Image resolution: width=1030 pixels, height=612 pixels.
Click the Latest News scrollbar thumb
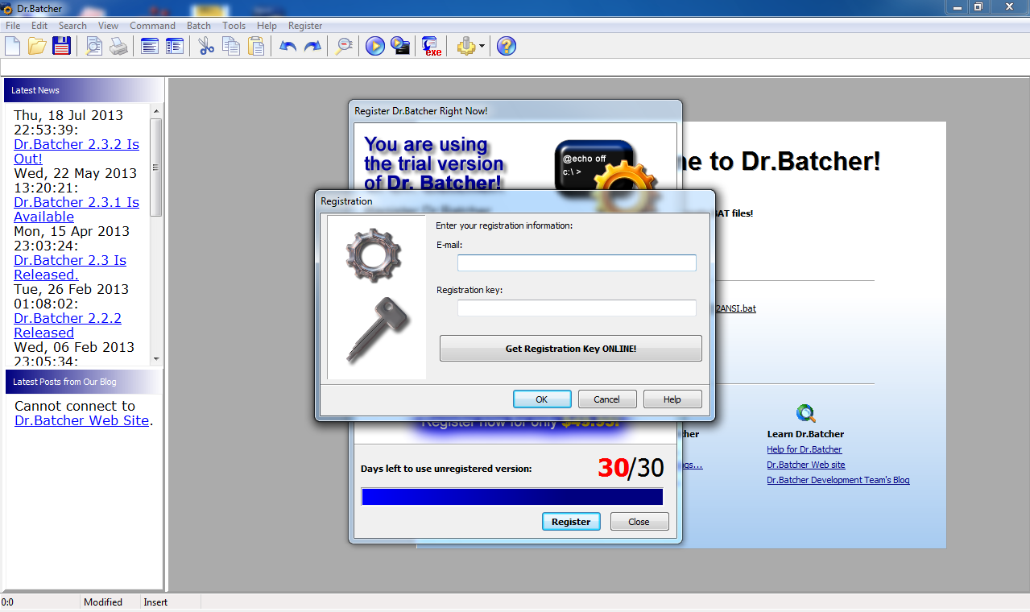pyautogui.click(x=156, y=167)
